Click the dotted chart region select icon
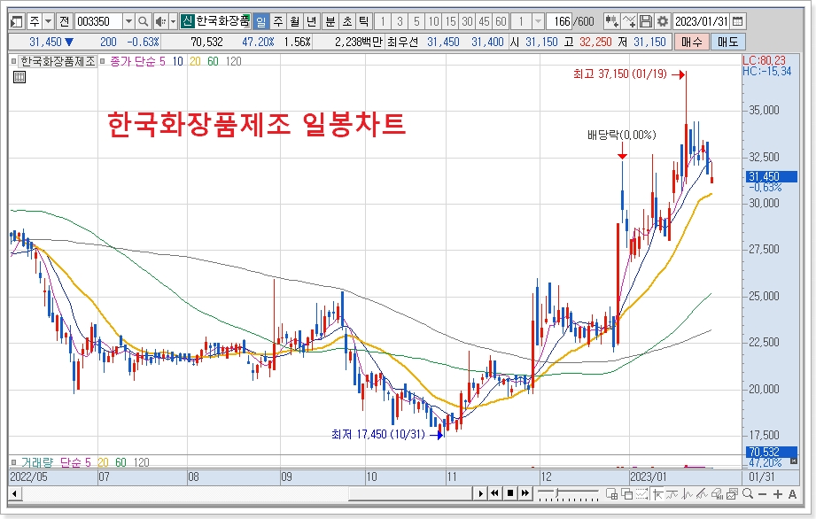The width and height of the screenshot is (816, 519). (x=642, y=493)
